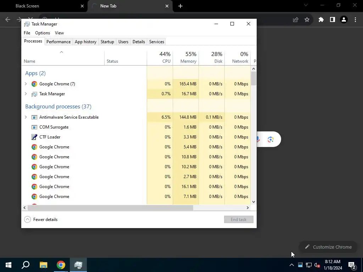Click Customize Chrome button

coord(328,247)
